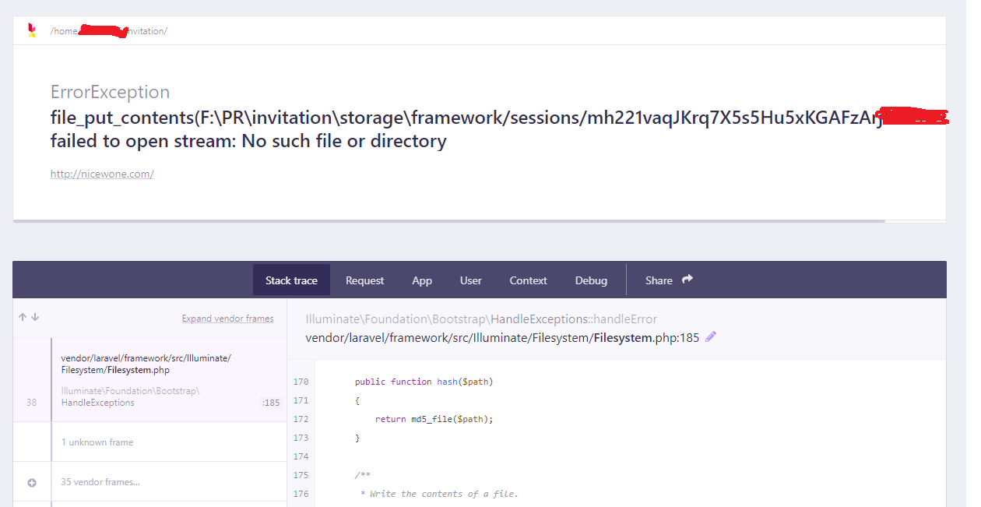Switch to the Stack trace tab

pos(291,280)
